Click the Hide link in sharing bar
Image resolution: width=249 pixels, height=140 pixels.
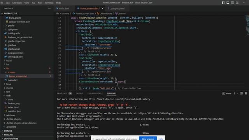tap(161, 139)
